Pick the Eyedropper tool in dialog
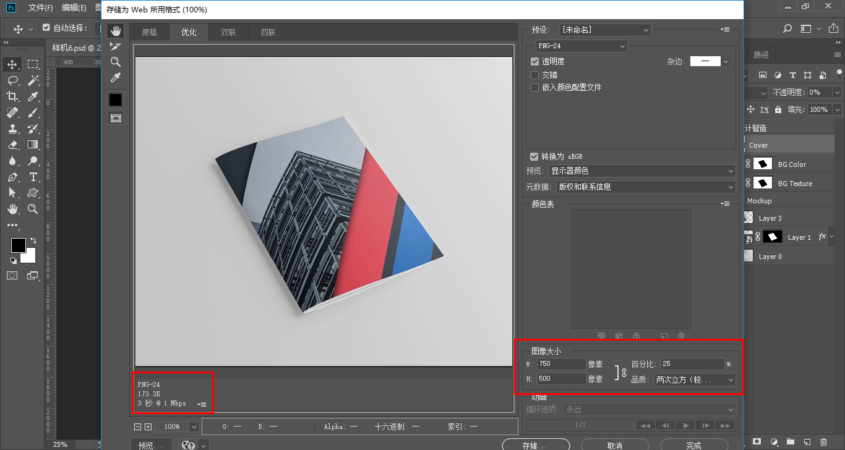The width and height of the screenshot is (845, 450). pos(116,77)
